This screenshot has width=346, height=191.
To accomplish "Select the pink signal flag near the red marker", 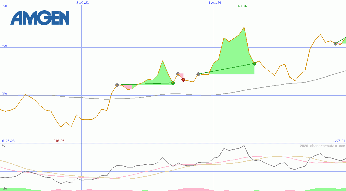I will coord(181,75).
